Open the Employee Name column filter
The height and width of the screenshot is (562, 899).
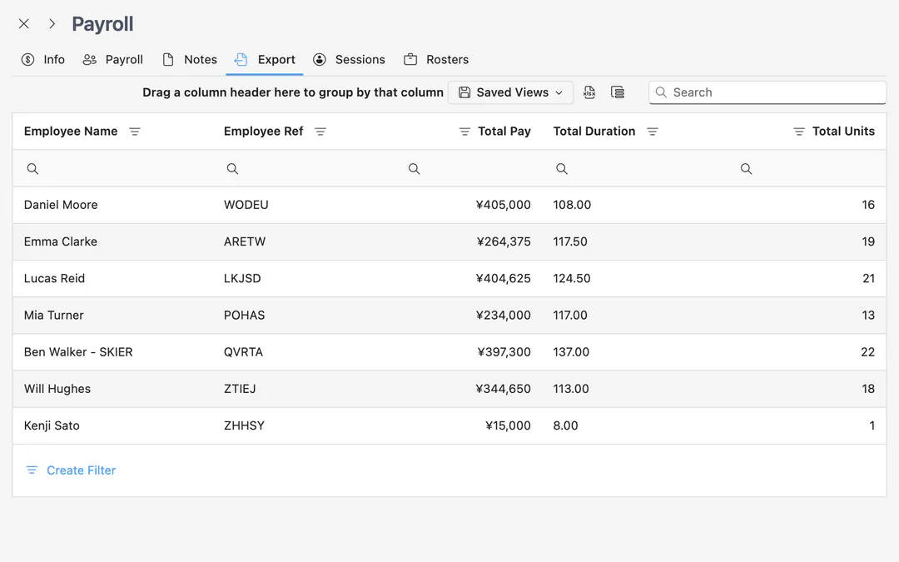(135, 132)
